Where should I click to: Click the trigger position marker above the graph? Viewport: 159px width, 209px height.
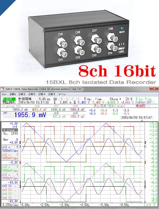point(142,121)
